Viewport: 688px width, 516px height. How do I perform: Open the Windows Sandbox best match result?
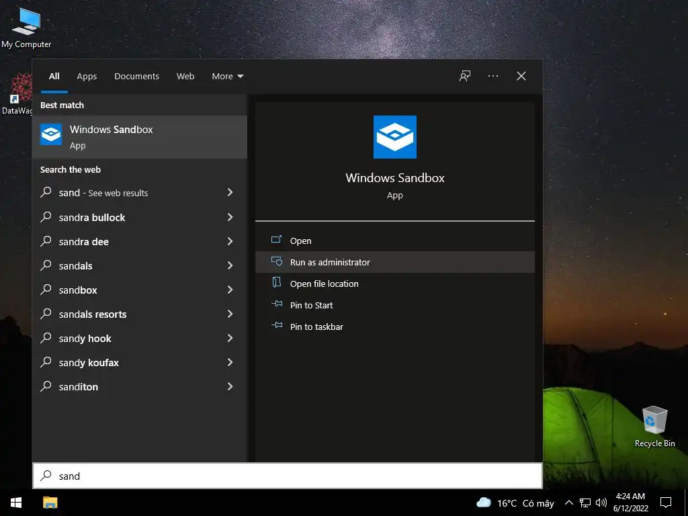pos(140,137)
